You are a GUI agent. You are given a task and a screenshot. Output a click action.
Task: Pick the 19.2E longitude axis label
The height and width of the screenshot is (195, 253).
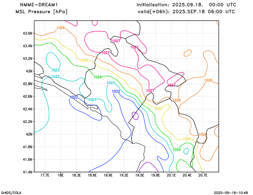pyautogui.click(x=124, y=175)
